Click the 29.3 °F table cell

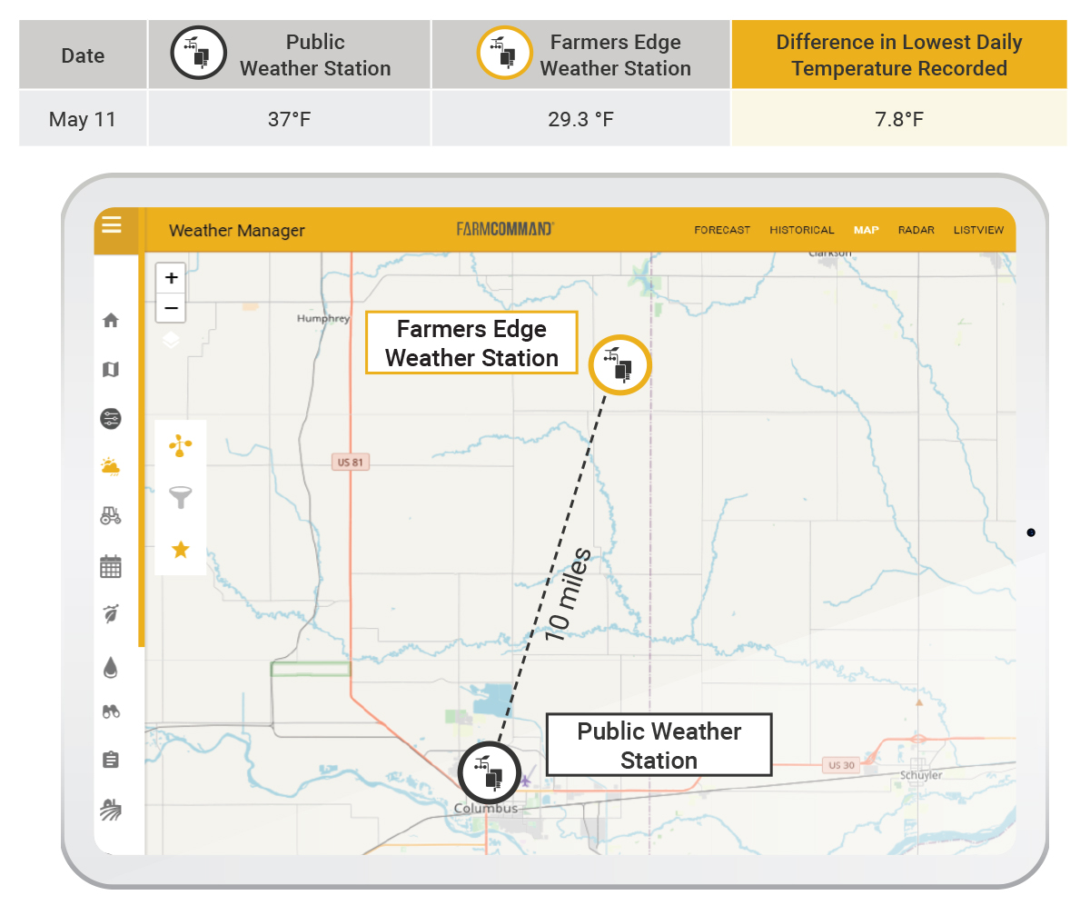[x=580, y=119]
